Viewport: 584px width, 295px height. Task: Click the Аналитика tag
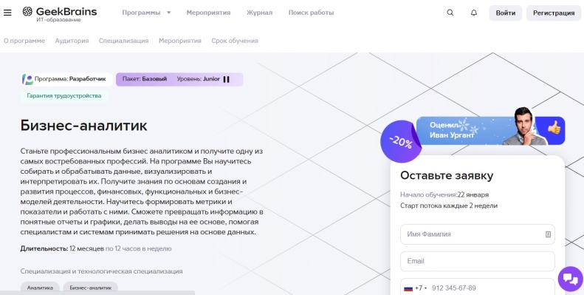(x=40, y=288)
